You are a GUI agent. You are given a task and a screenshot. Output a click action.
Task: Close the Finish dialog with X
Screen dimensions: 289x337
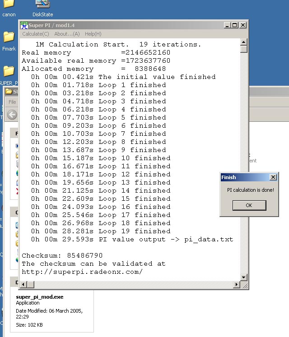pyautogui.click(x=273, y=177)
